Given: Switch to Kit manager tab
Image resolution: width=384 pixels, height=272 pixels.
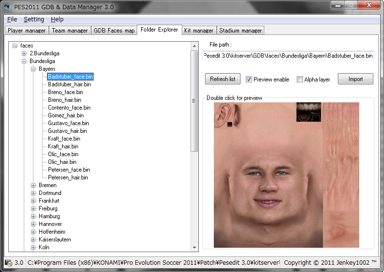Looking at the screenshot, I should [x=199, y=31].
